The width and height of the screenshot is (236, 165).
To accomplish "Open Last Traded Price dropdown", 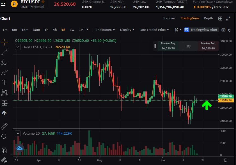I will (x=154, y=30).
